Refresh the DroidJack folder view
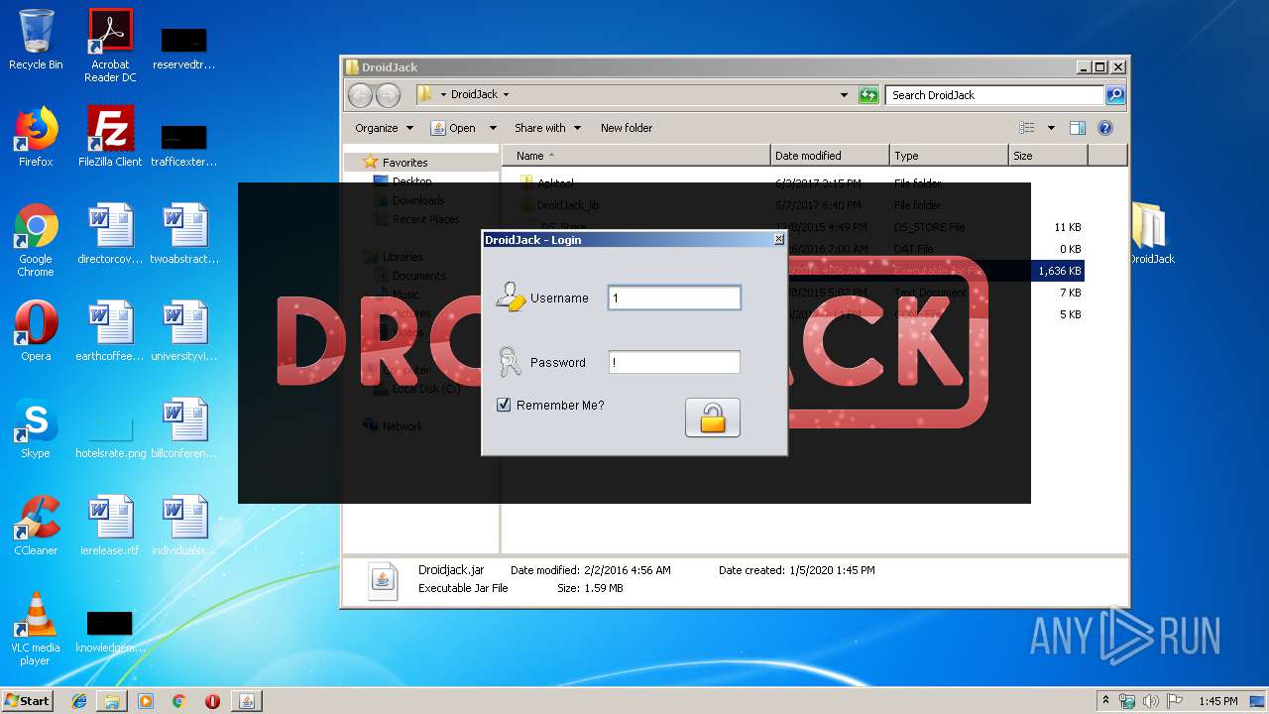This screenshot has height=714, width=1269. 868,95
